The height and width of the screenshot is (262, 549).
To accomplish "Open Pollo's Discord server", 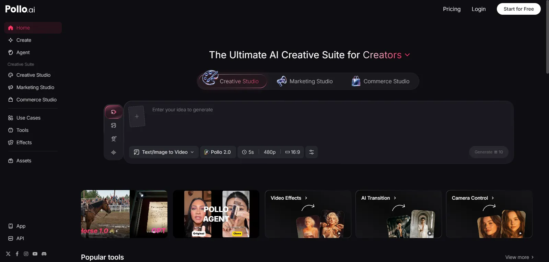I will tap(44, 254).
